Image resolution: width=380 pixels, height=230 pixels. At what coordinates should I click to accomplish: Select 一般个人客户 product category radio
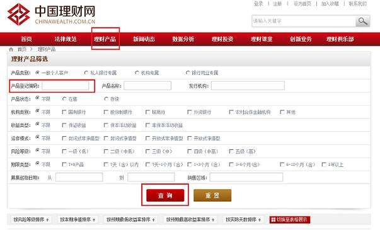[x=37, y=72]
